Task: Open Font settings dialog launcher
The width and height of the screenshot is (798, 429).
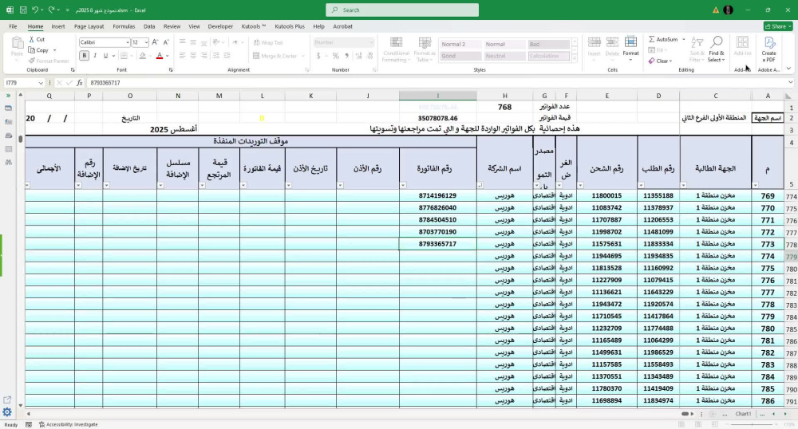Action: [x=171, y=69]
